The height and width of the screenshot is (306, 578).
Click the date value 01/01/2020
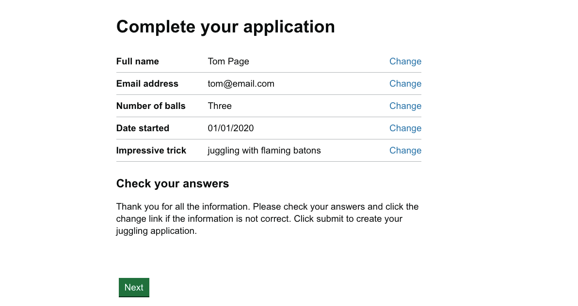tap(231, 128)
